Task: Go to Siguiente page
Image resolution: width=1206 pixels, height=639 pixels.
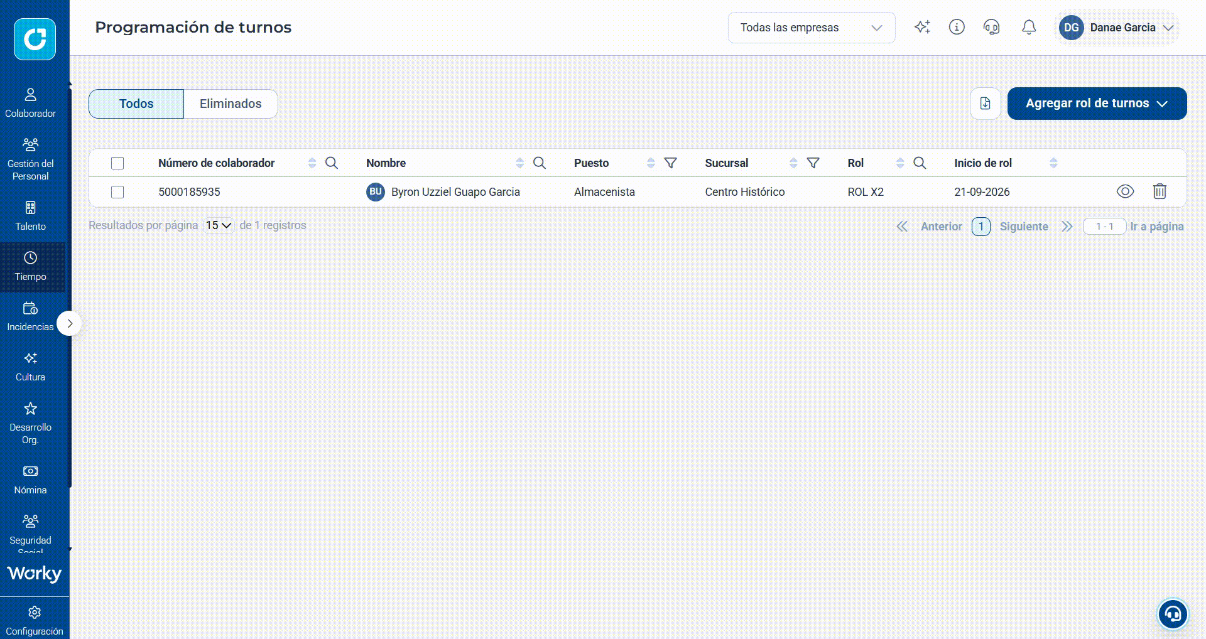Action: [1024, 227]
